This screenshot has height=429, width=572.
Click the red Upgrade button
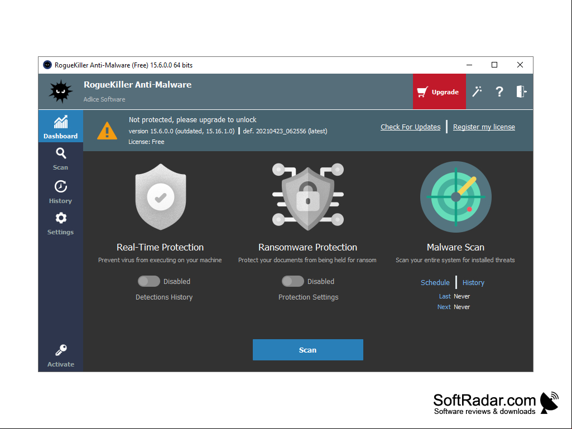[439, 91]
